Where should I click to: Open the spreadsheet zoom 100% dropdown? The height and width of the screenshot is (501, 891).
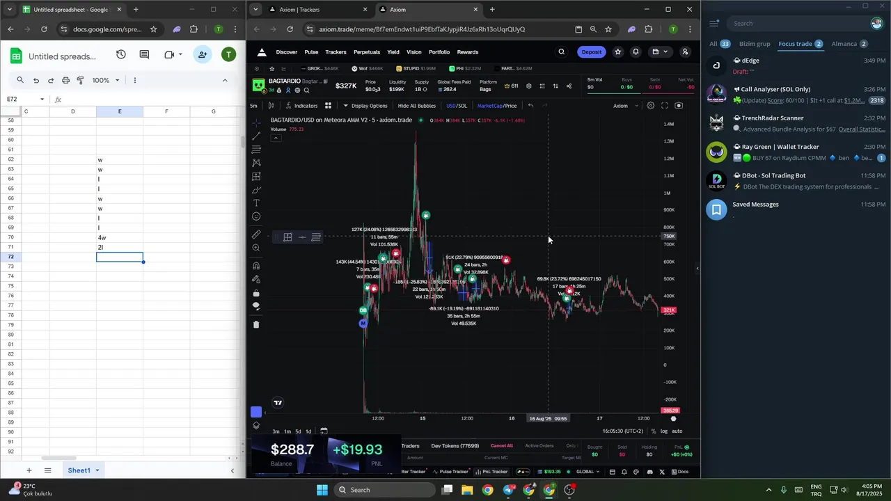[x=106, y=80]
